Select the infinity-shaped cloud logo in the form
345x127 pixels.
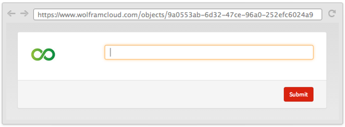(x=43, y=54)
